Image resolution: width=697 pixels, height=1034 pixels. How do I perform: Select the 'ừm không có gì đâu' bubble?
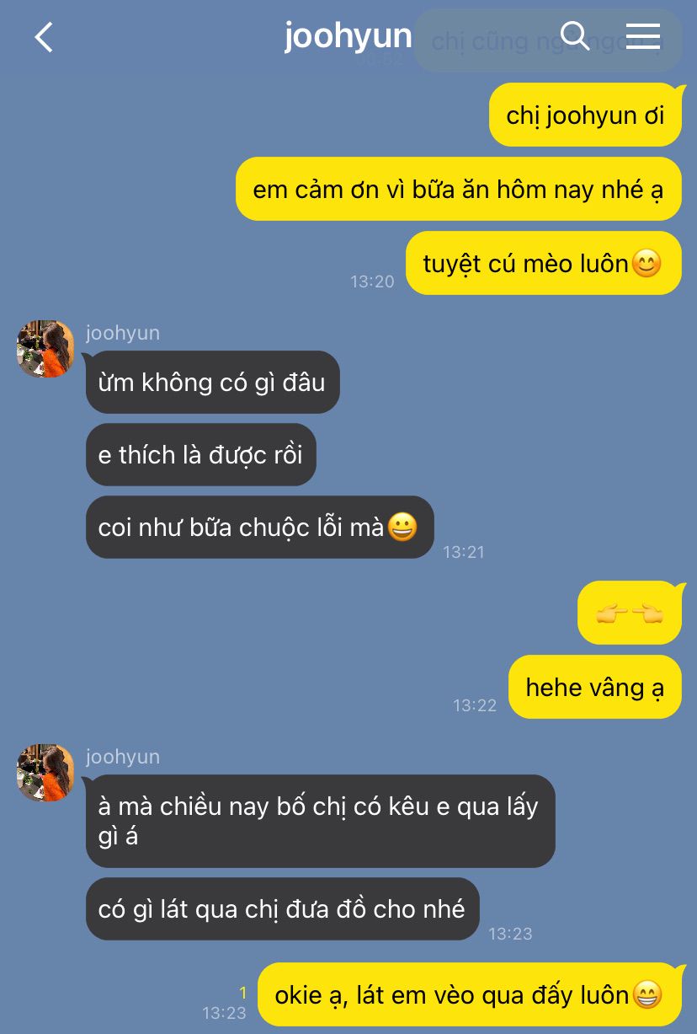pyautogui.click(x=212, y=383)
